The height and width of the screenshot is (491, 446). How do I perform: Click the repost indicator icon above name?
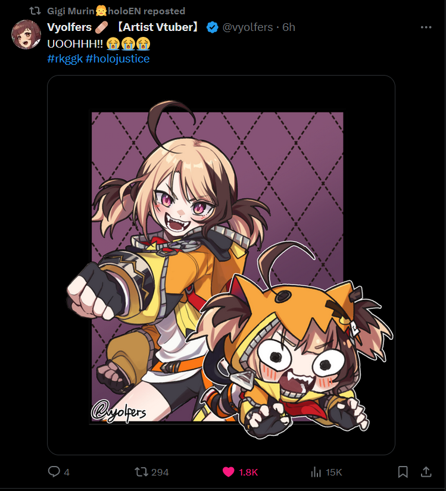(x=35, y=11)
